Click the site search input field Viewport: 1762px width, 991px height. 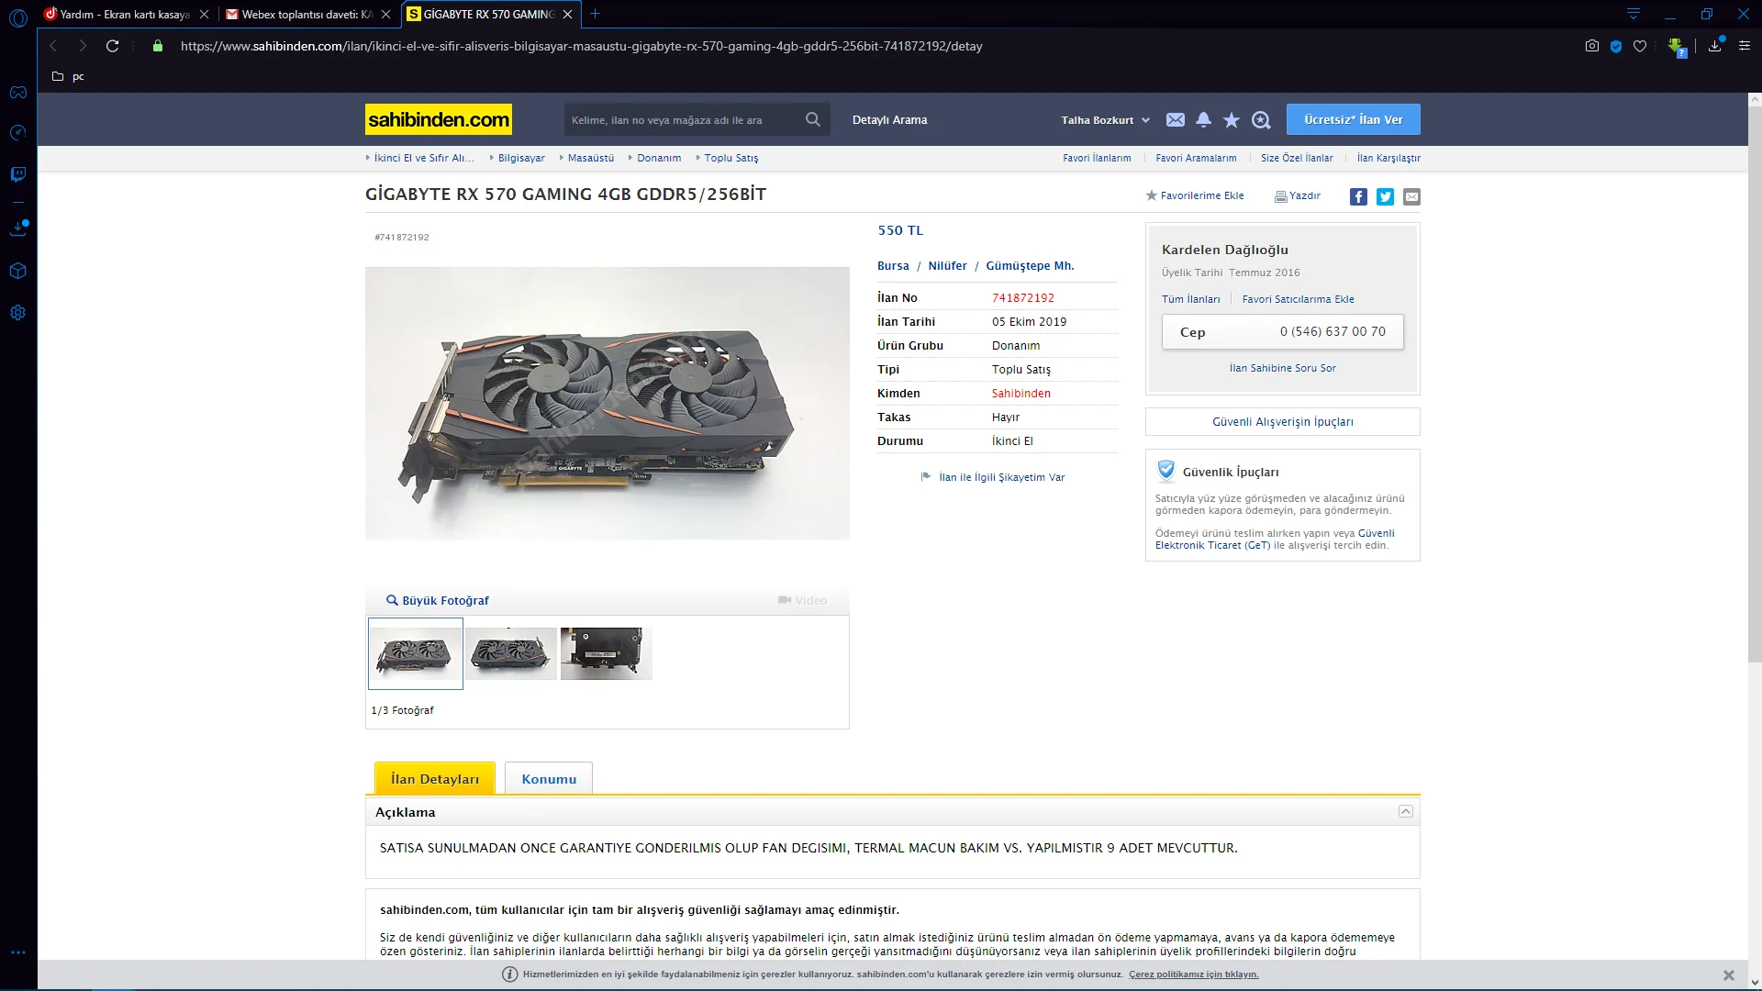click(x=679, y=120)
